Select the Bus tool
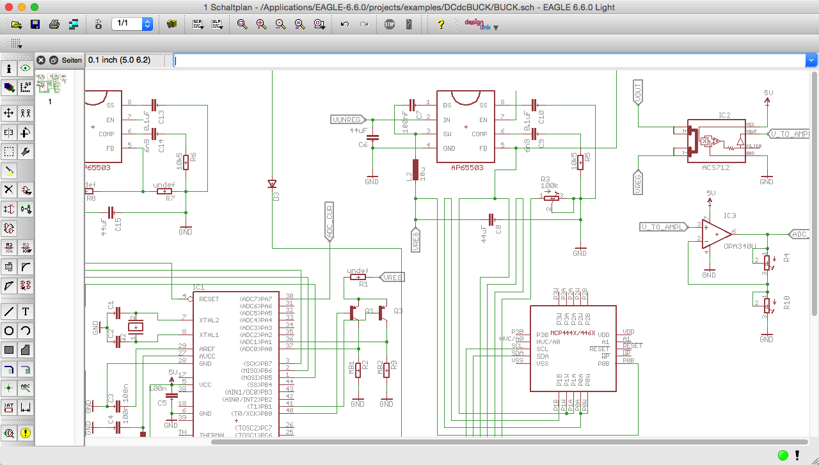819x465 pixels. tap(9, 369)
